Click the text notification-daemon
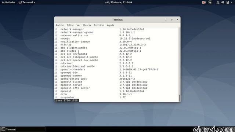 point(75,41)
